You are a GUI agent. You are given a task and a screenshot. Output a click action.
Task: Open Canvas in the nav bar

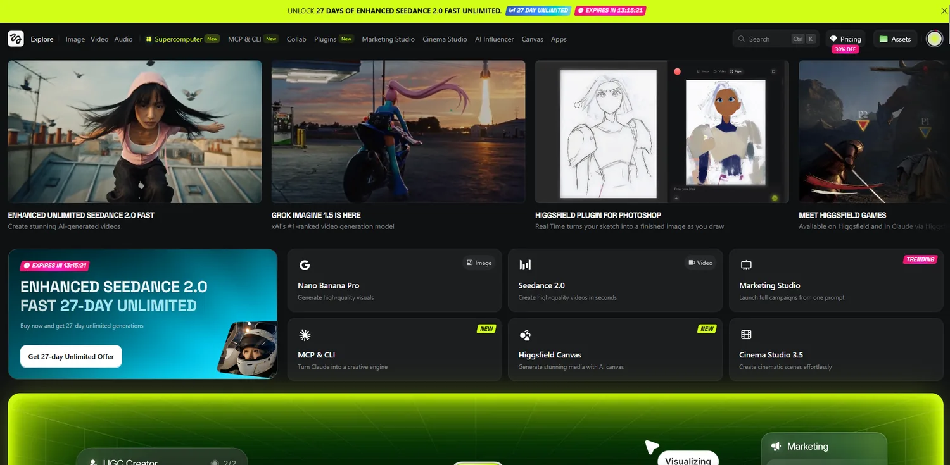pos(532,39)
